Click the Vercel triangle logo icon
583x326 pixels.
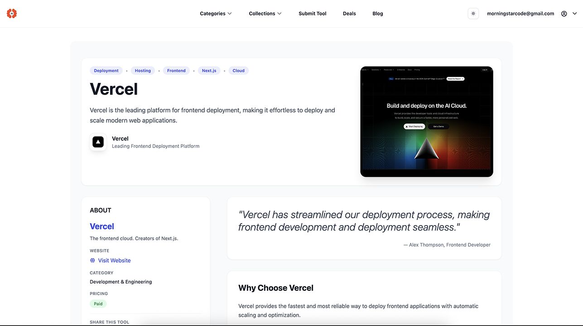tap(98, 142)
